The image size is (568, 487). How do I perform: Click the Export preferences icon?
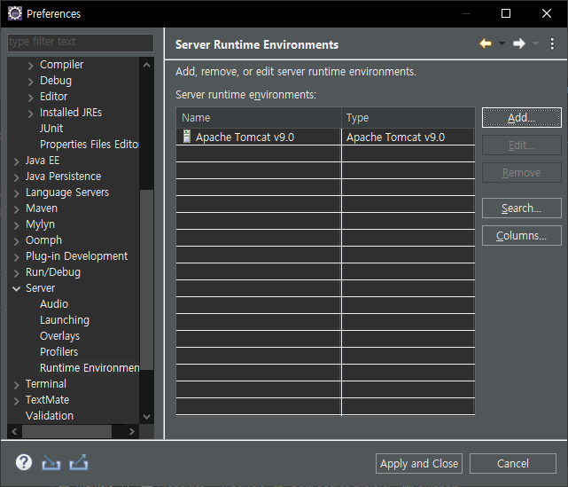pos(79,463)
